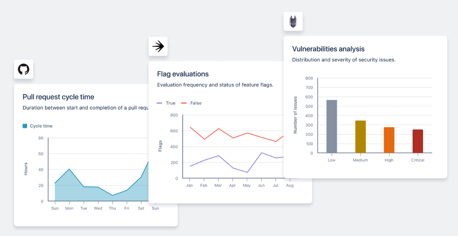
Task: Select the Critical severity bar
Action: [417, 141]
